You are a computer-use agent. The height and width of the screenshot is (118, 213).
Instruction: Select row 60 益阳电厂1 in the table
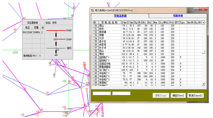(147, 57)
